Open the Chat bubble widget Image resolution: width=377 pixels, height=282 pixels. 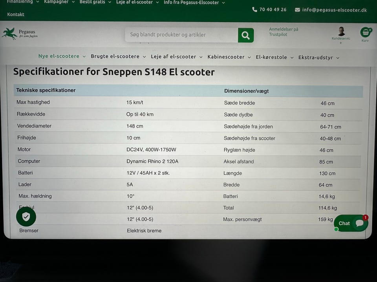[351, 223]
